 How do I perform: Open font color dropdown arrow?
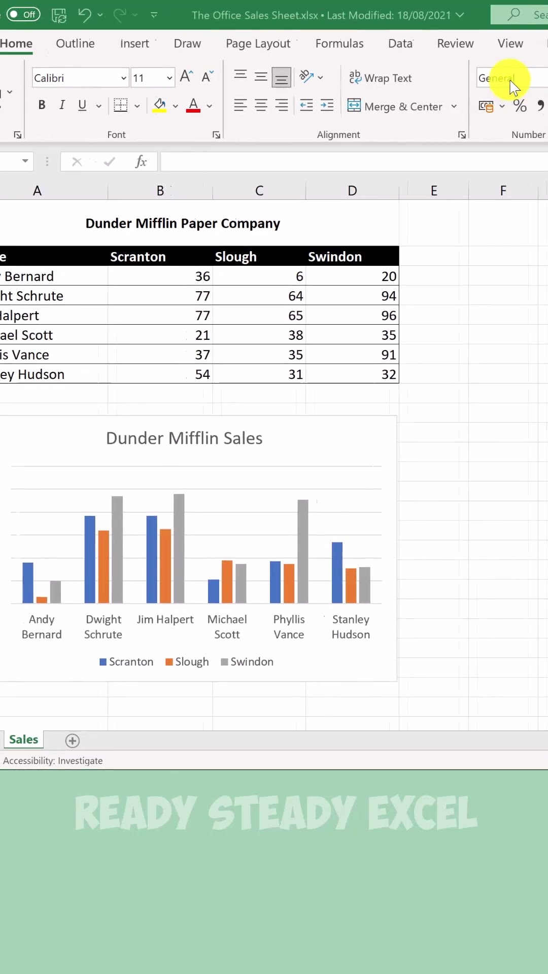point(209,106)
